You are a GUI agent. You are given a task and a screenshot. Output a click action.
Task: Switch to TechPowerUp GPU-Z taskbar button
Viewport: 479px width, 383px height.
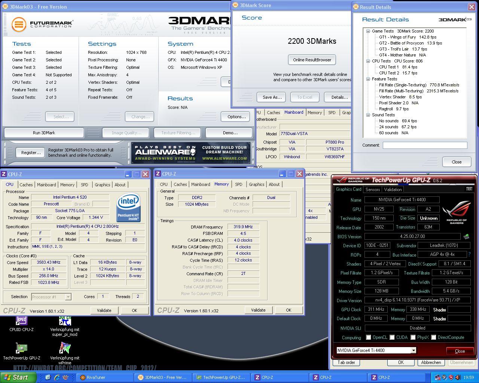222,377
